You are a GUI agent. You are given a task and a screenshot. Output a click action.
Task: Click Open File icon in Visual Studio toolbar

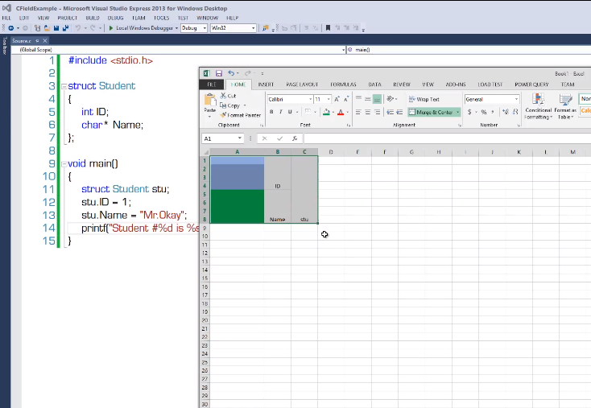(47, 28)
